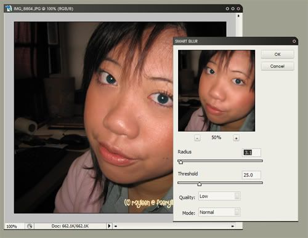Click the status bar icon beside zoom
The width and height of the screenshot is (308, 238).
(x=30, y=226)
